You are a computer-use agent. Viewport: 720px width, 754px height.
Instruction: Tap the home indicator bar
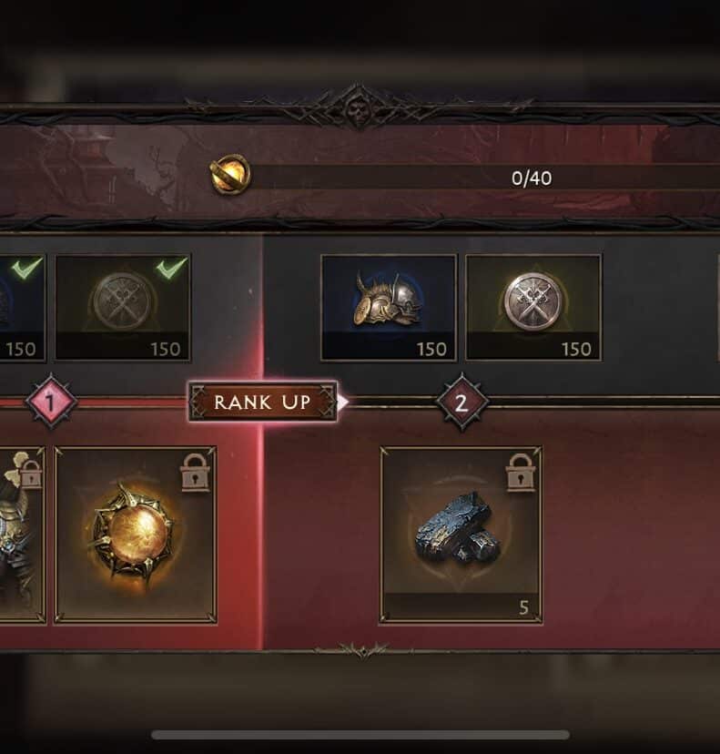click(360, 734)
